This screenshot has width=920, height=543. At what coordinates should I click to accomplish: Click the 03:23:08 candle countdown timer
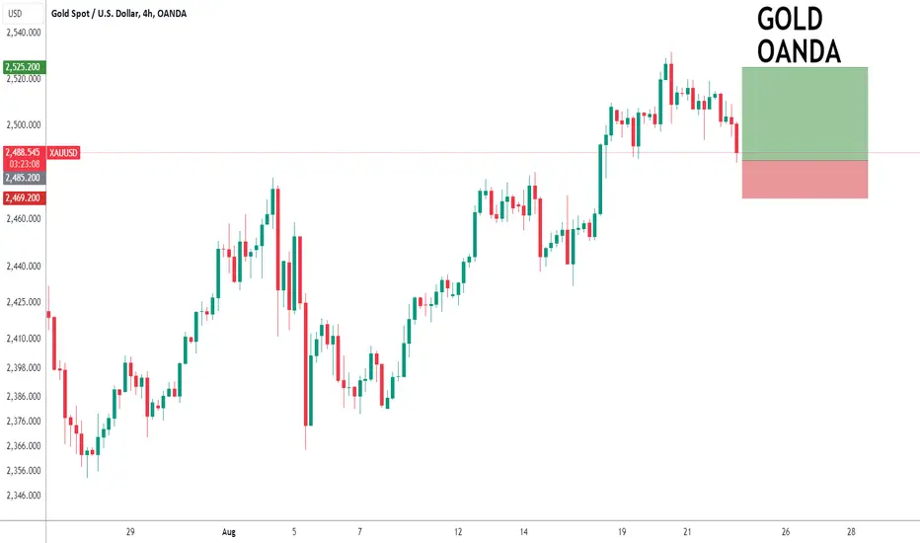click(x=25, y=164)
